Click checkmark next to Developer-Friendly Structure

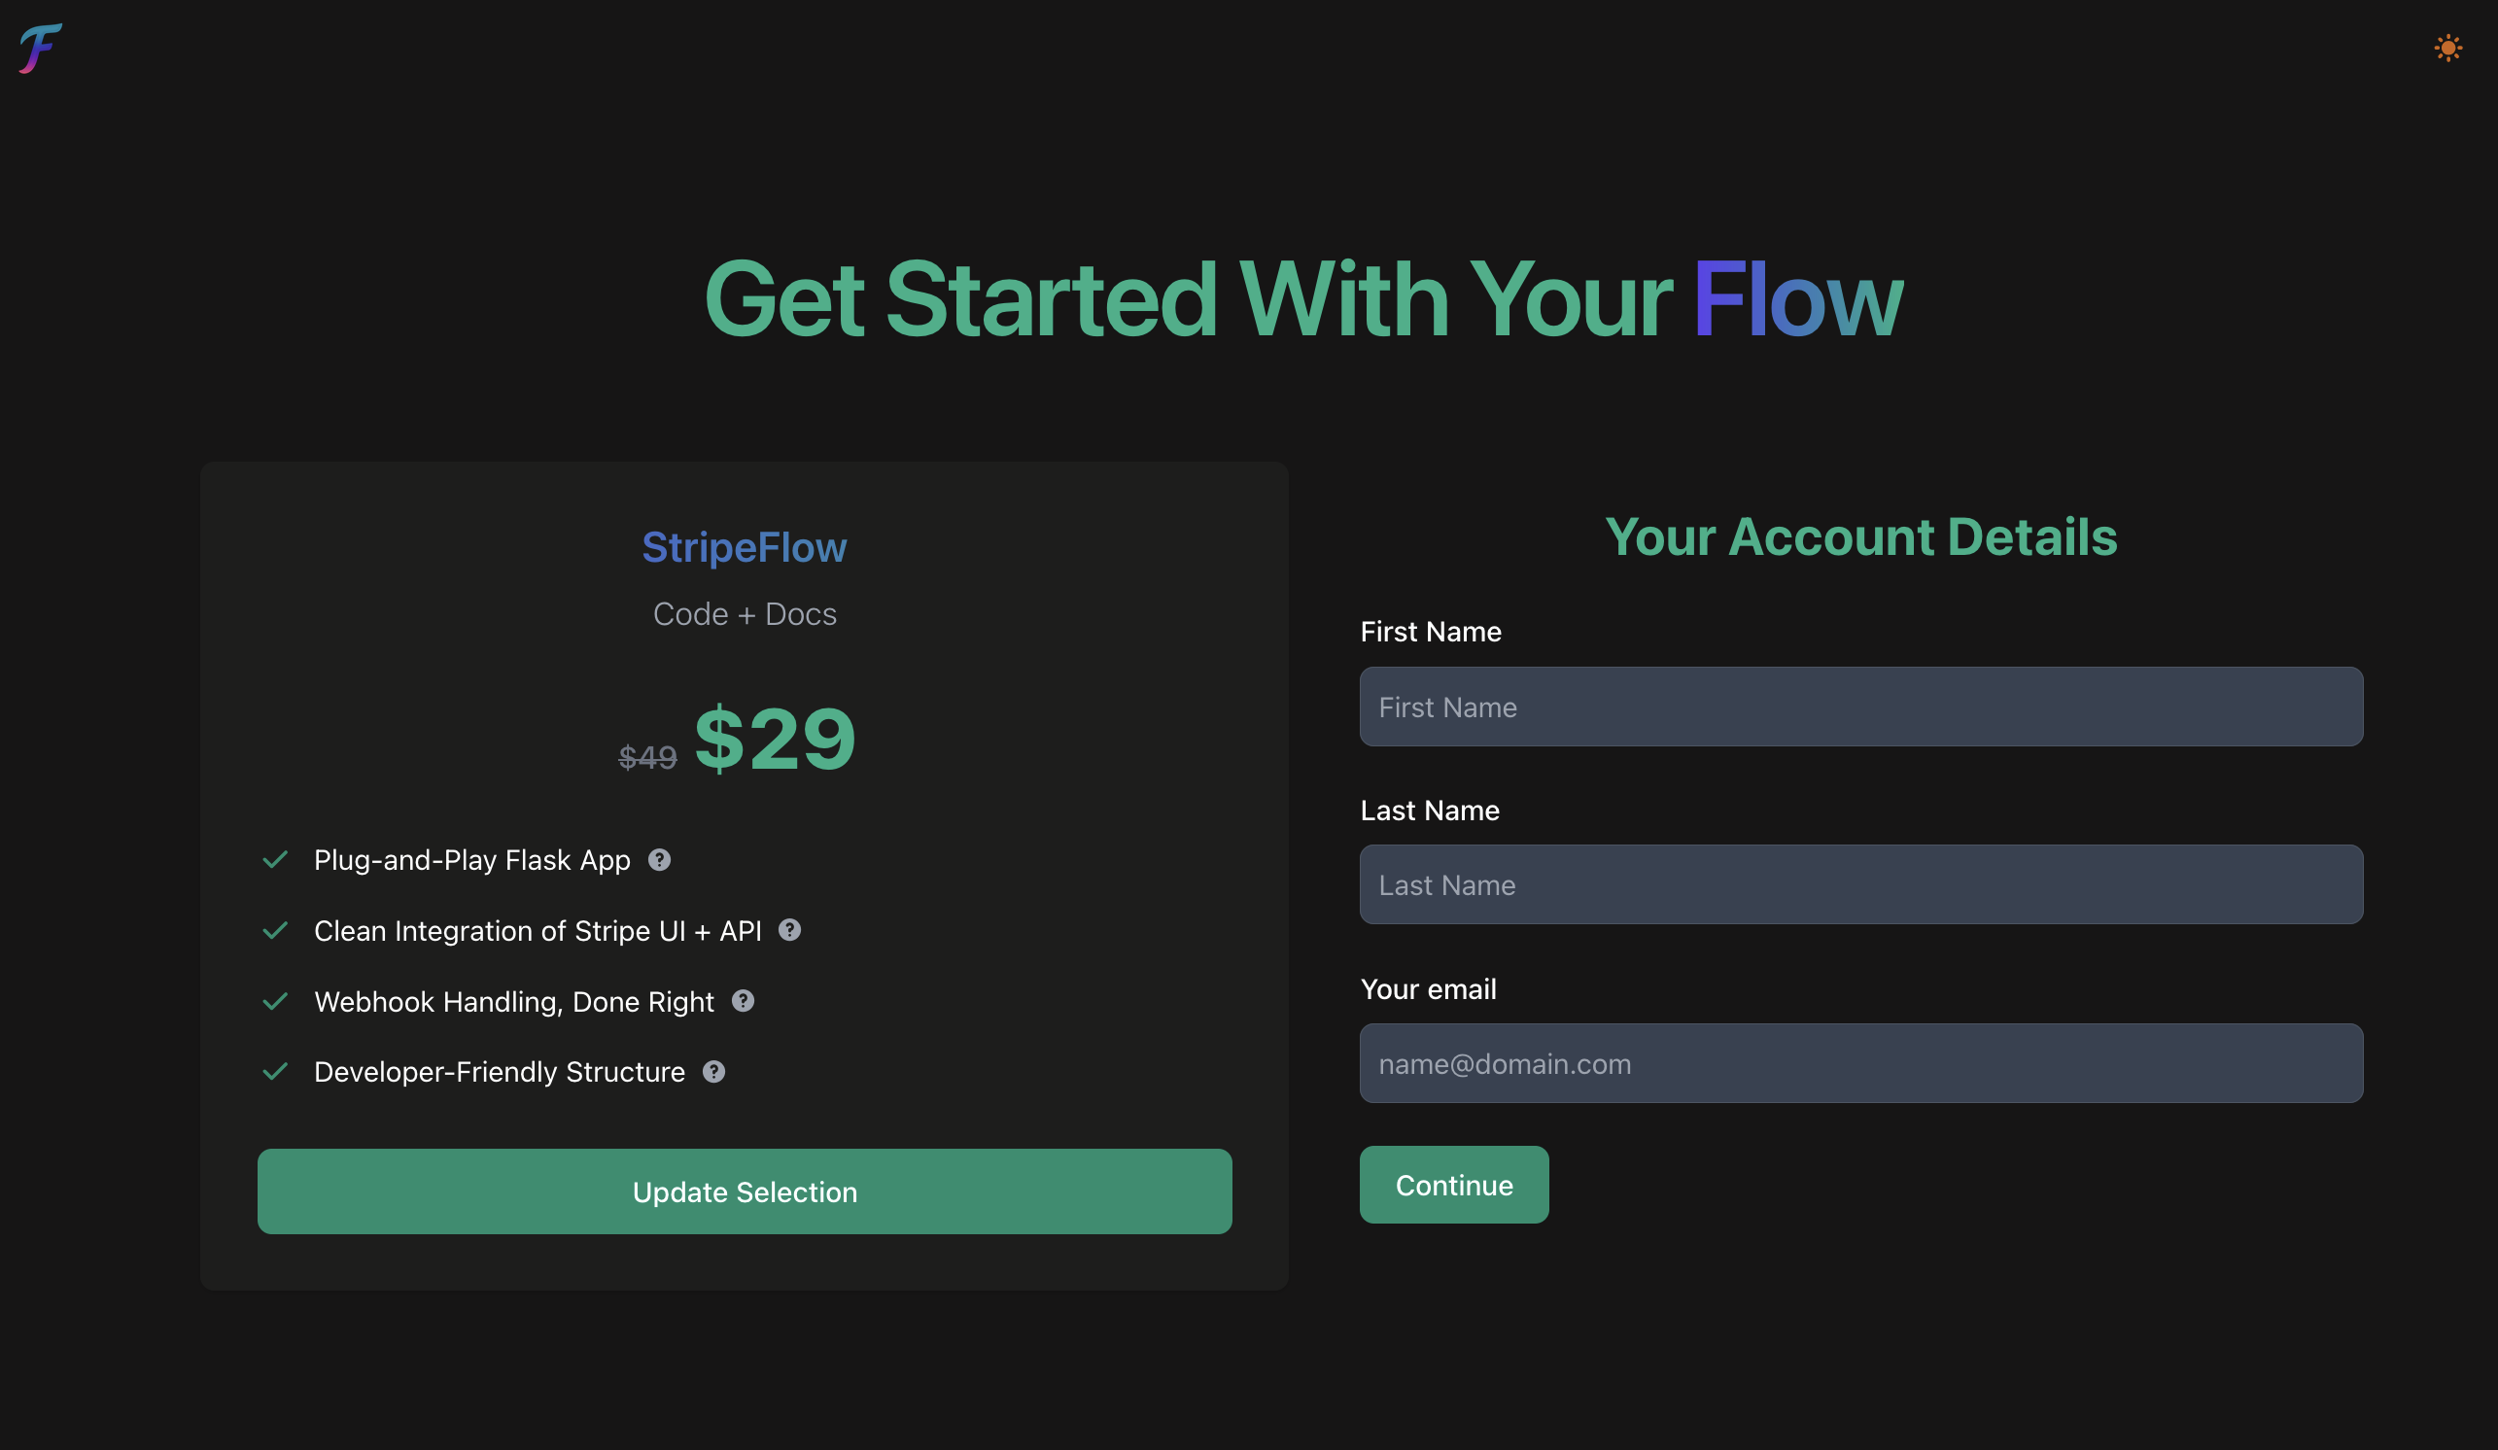point(274,1071)
